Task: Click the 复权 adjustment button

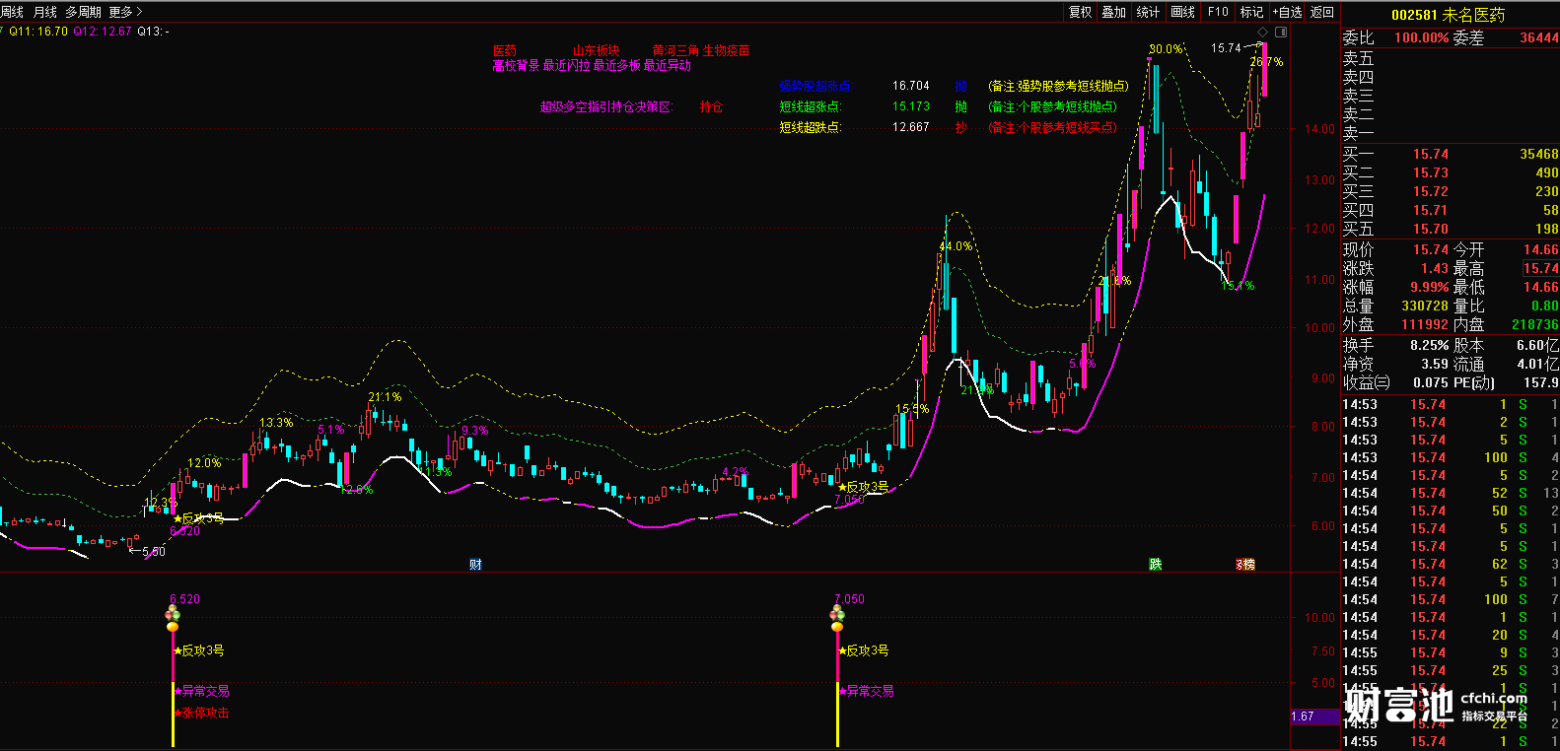Action: point(1081,12)
